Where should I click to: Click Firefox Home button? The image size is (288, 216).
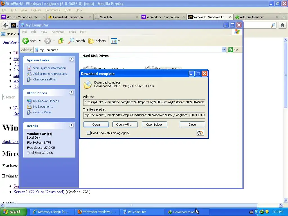[x=282, y=25]
